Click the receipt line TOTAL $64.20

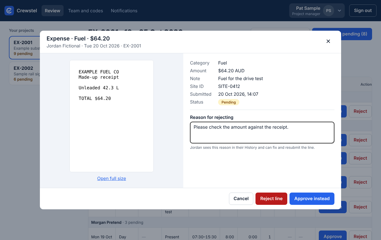(95, 99)
